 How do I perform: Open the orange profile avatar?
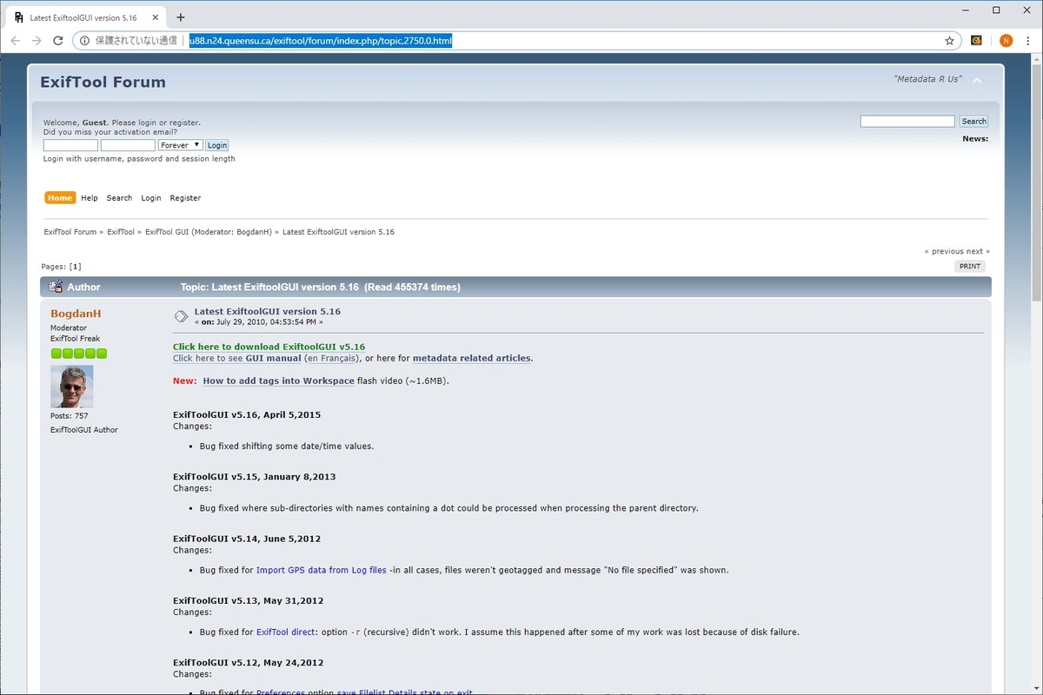click(1006, 41)
